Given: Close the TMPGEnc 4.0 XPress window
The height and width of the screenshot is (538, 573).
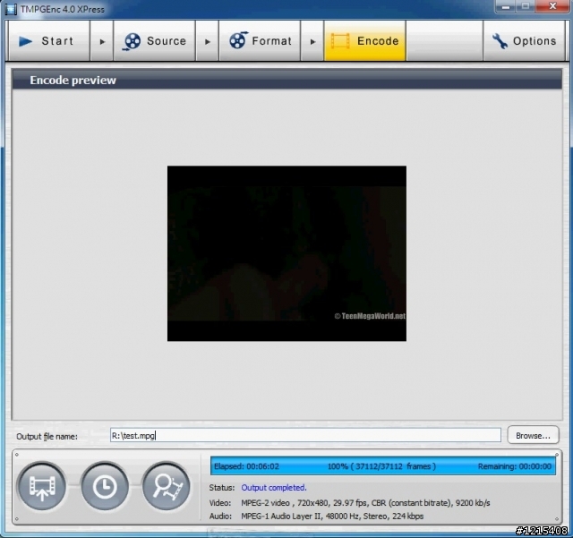Looking at the screenshot, I should [x=552, y=6].
